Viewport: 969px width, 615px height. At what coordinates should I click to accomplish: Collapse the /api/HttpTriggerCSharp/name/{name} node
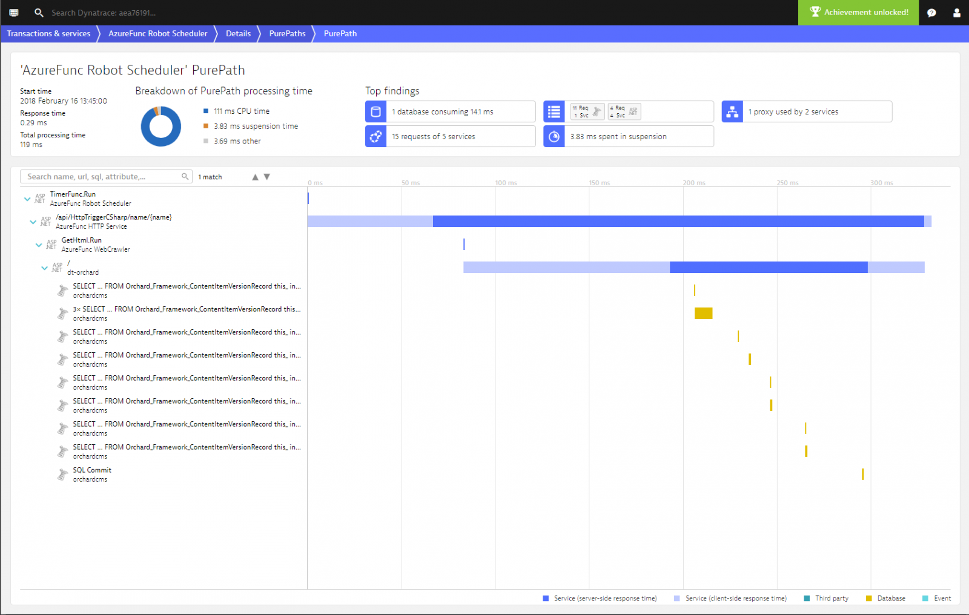33,222
